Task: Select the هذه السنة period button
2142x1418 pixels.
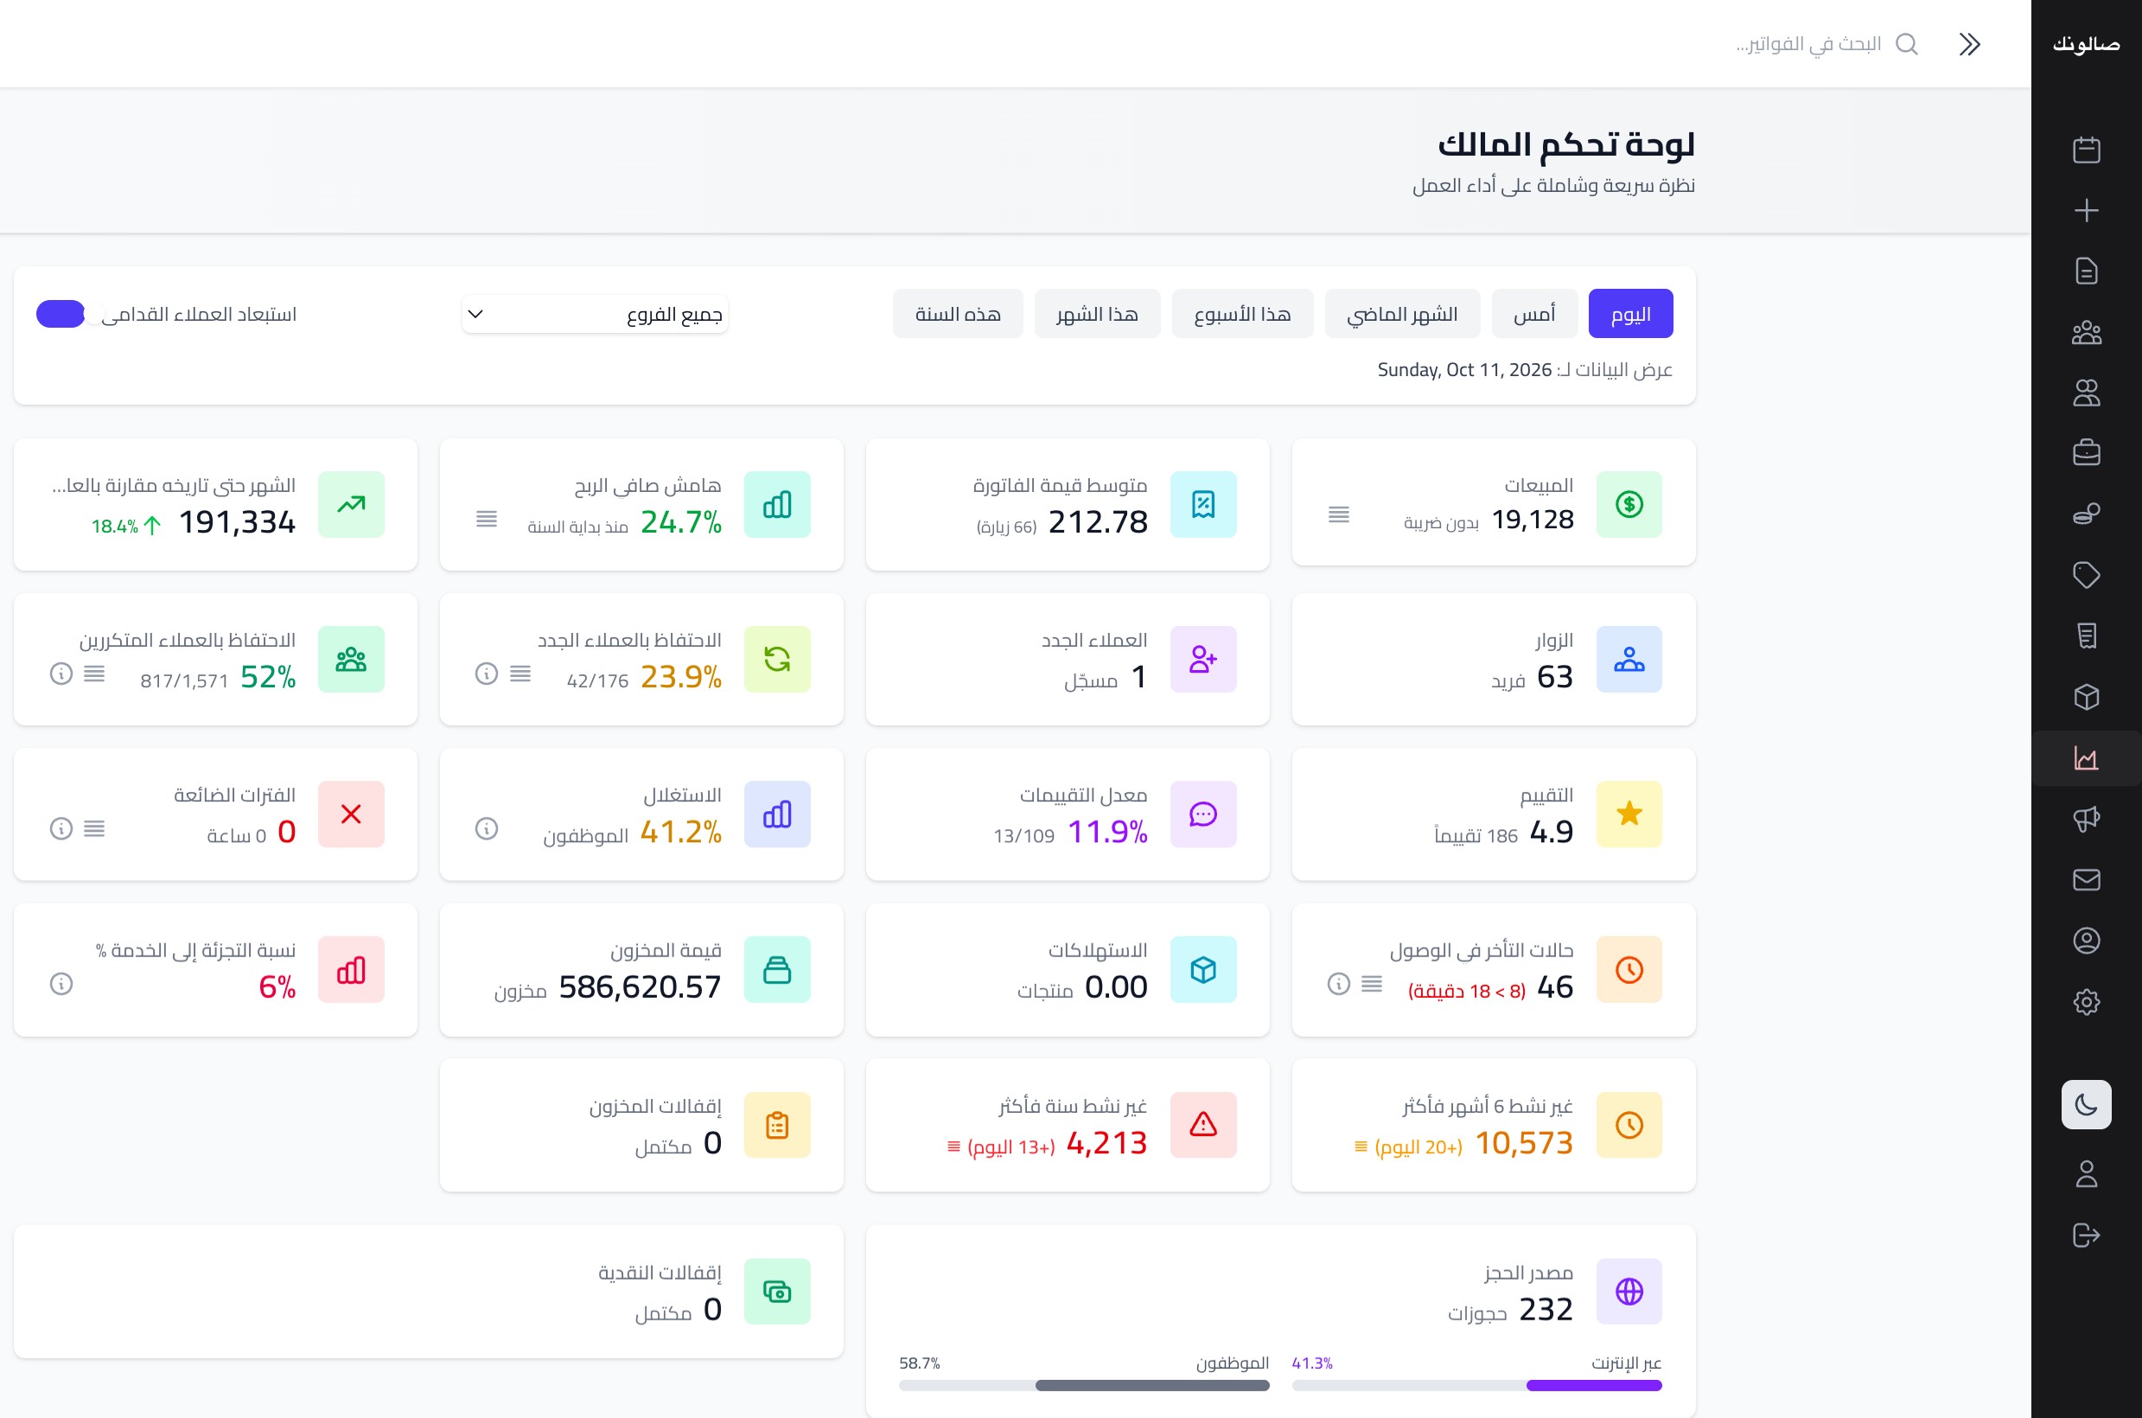Action: pyautogui.click(x=958, y=314)
